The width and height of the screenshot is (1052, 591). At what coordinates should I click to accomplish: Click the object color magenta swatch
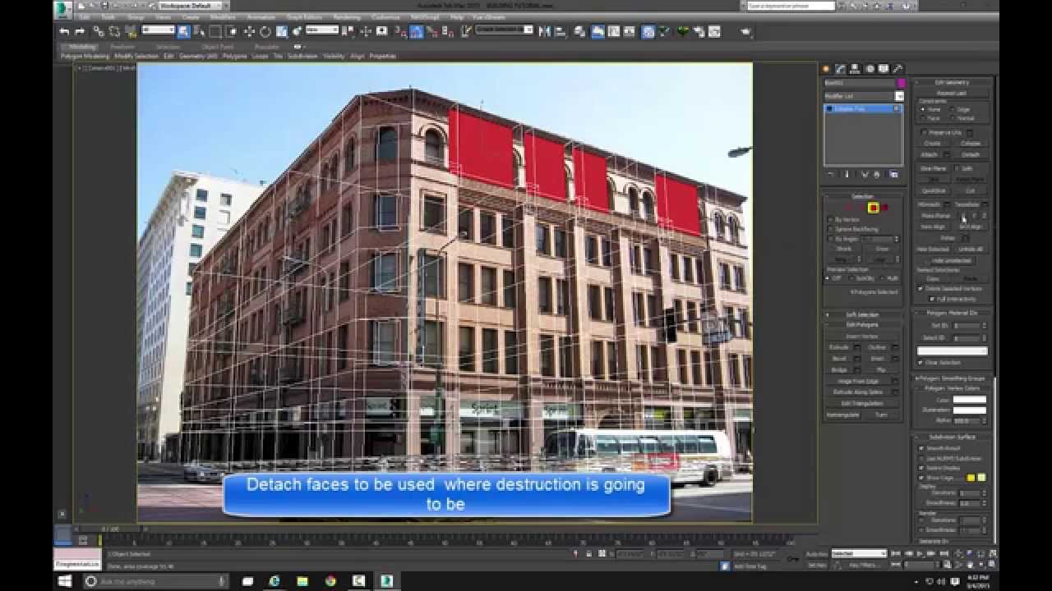click(902, 83)
